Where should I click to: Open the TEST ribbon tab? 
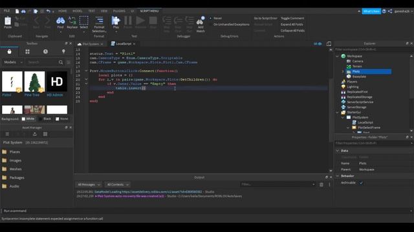click(92, 11)
